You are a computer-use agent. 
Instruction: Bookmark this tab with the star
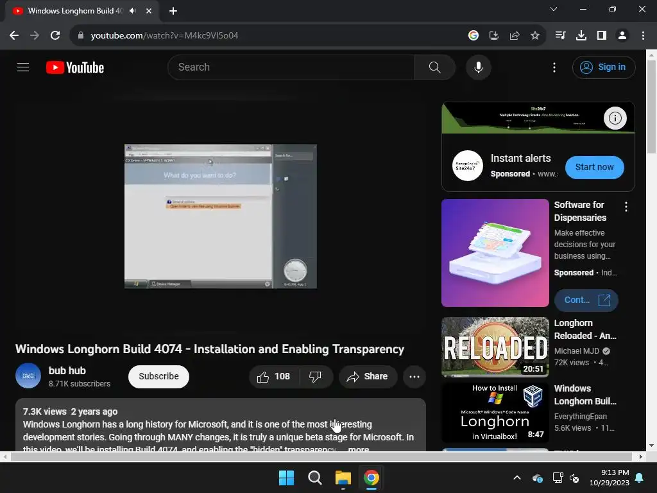click(535, 36)
